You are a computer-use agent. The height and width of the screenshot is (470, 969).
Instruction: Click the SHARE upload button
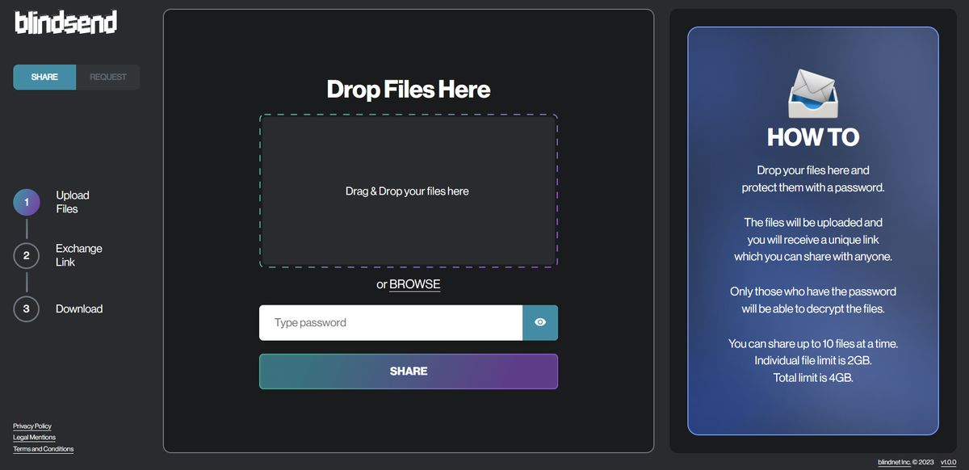(x=408, y=371)
